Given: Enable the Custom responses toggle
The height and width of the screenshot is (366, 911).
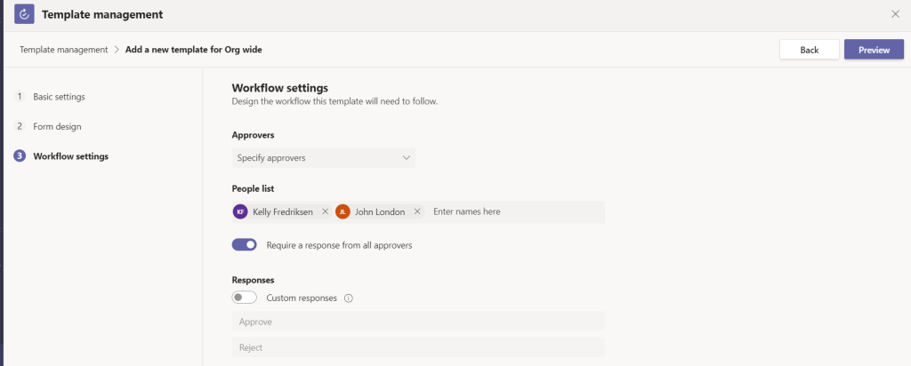Looking at the screenshot, I should pos(244,298).
